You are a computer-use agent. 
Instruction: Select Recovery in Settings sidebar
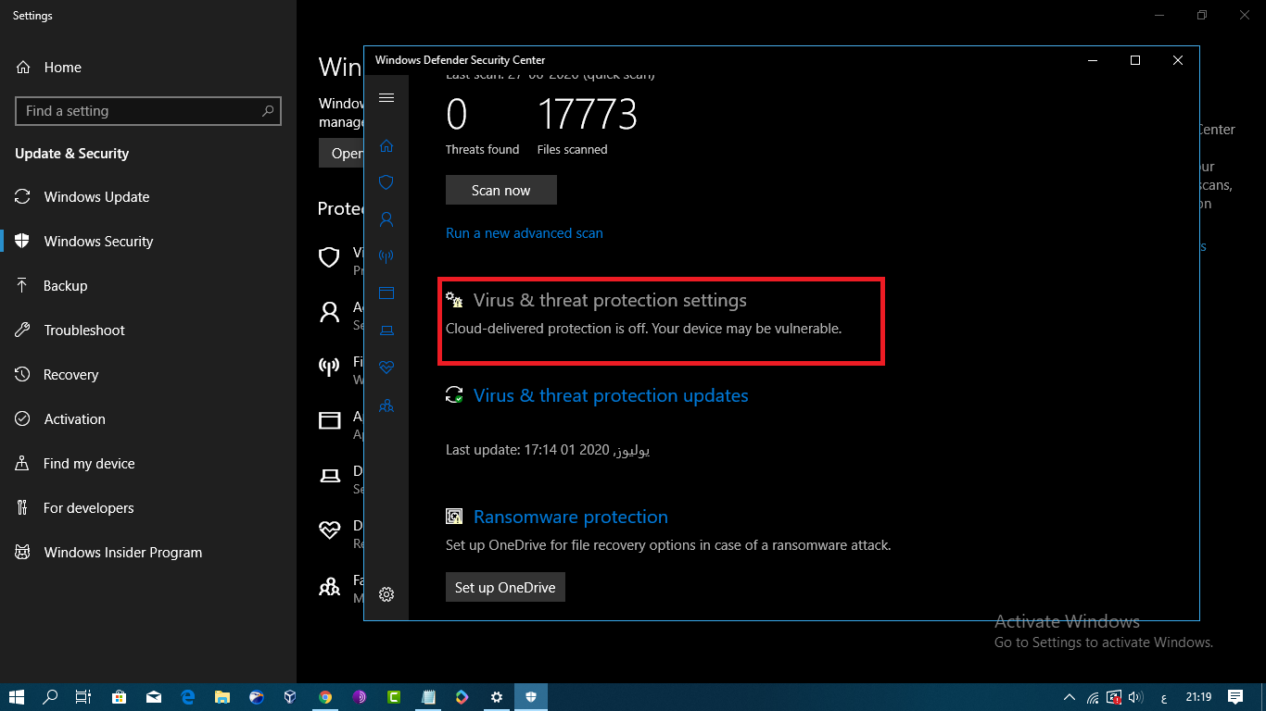point(148,375)
